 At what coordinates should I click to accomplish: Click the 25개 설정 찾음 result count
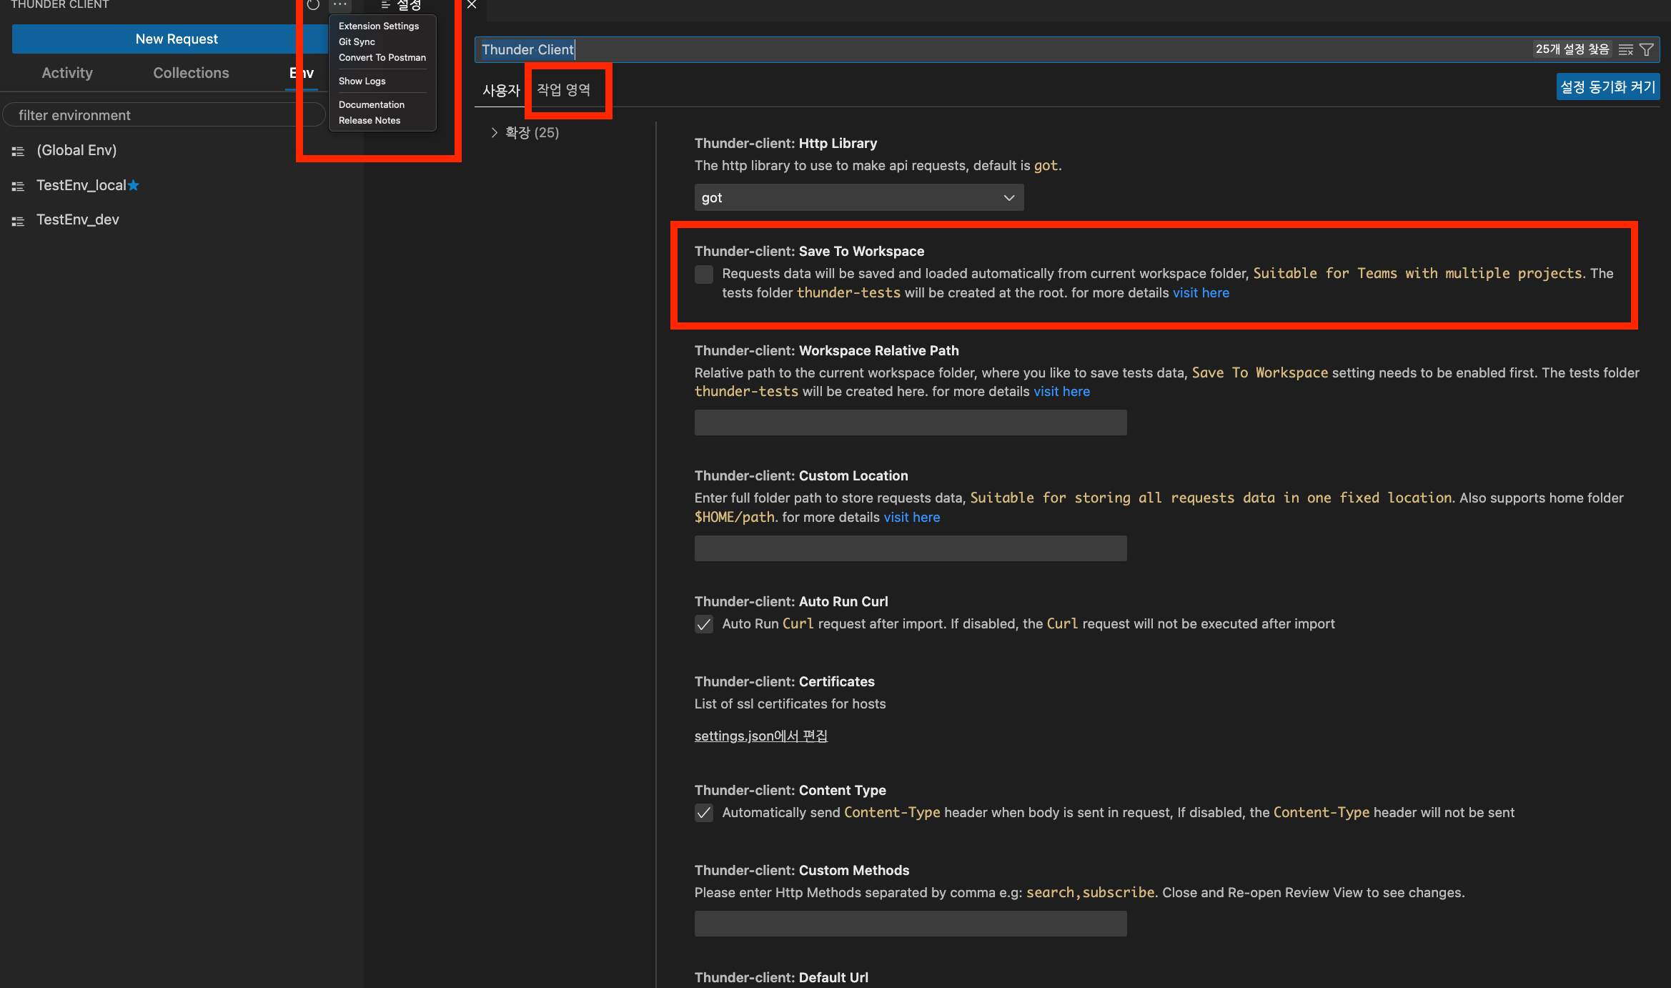point(1572,49)
